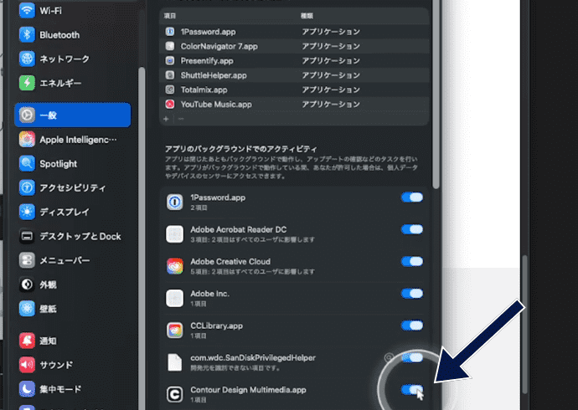
Task: Disable Adobe Creative Cloud background activity
Action: pos(412,262)
